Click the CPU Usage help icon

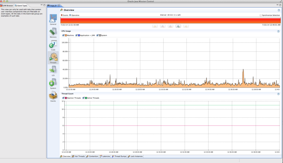click(278, 31)
